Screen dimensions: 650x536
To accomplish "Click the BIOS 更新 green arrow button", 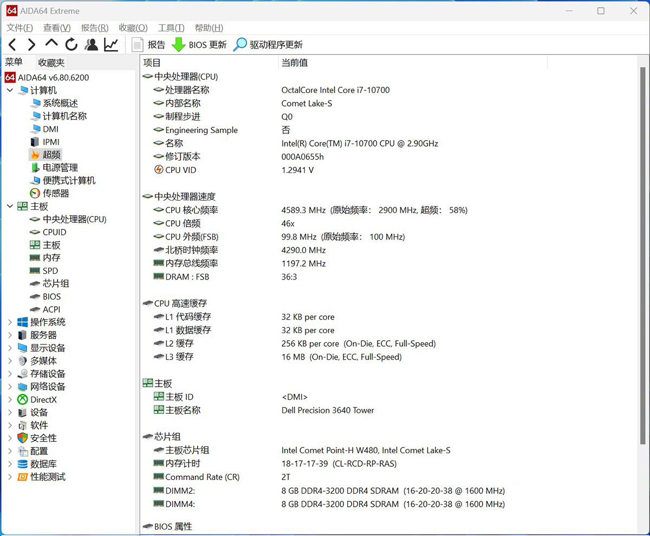I will coord(199,45).
